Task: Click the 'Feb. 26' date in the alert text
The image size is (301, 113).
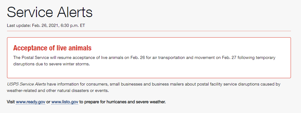Action: (137, 58)
